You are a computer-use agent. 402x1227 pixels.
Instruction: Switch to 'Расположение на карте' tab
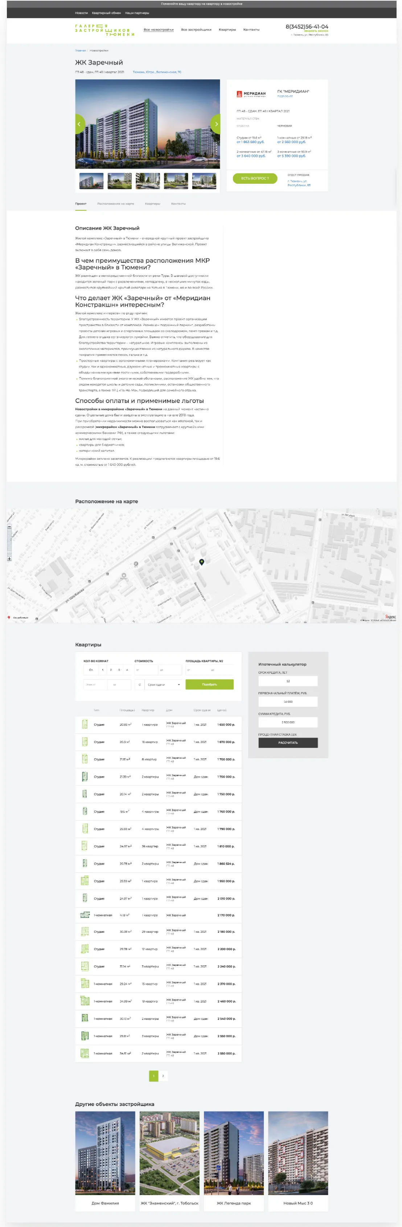coord(116,203)
